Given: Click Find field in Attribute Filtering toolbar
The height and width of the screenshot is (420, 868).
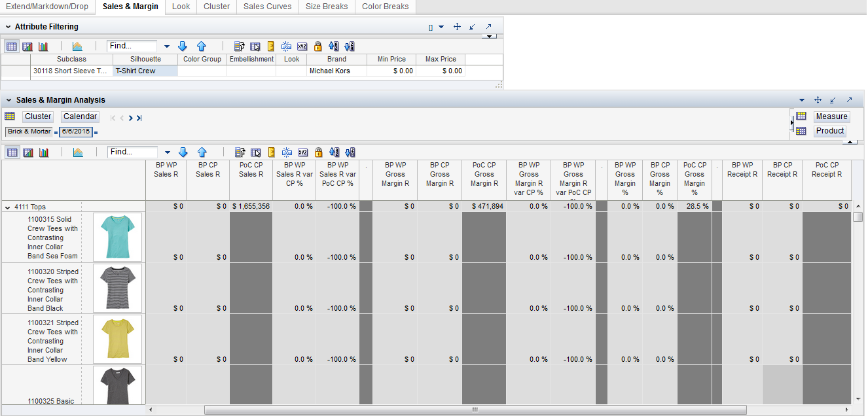Looking at the screenshot, I should tap(132, 46).
